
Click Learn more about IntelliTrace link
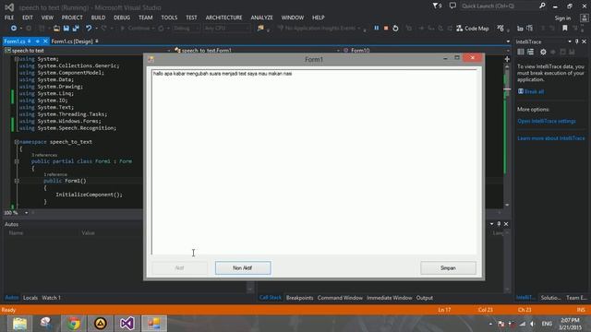tap(551, 138)
